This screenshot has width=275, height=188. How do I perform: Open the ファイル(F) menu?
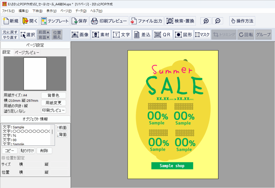[8, 11]
